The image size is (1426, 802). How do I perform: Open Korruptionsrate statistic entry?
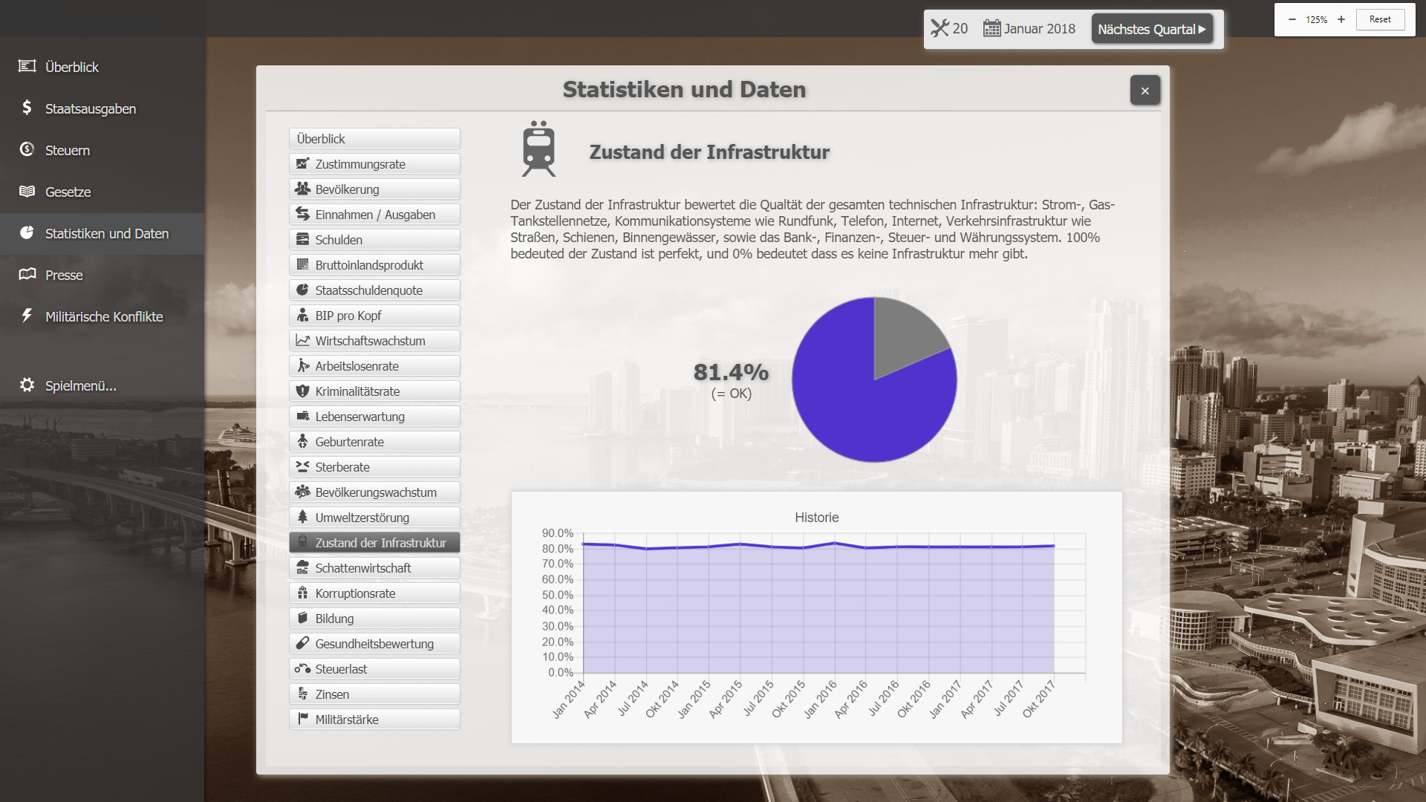point(374,593)
